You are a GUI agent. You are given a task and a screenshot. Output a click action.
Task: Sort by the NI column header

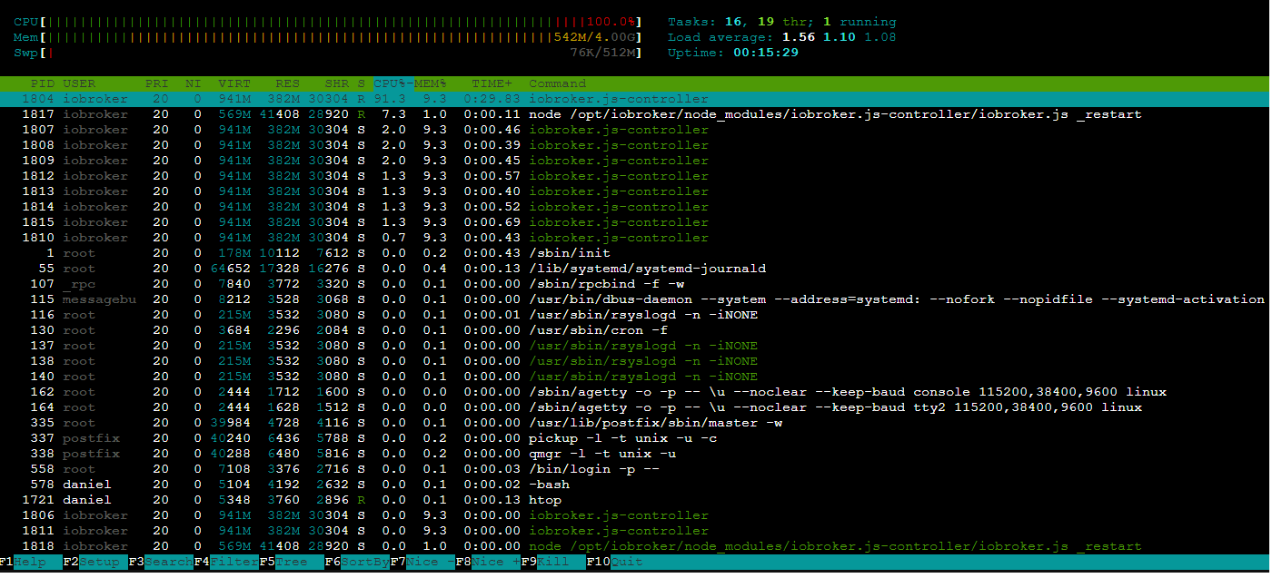coord(194,83)
